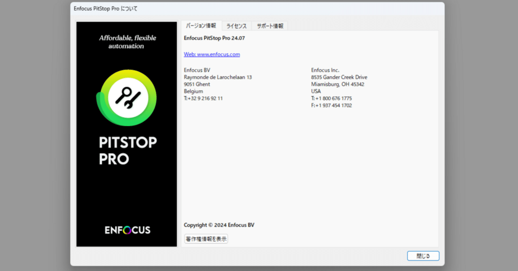Viewport: 518px width, 271px height.
Task: Click the 'Affordable, flexible automation' tagline
Action: 127,42
